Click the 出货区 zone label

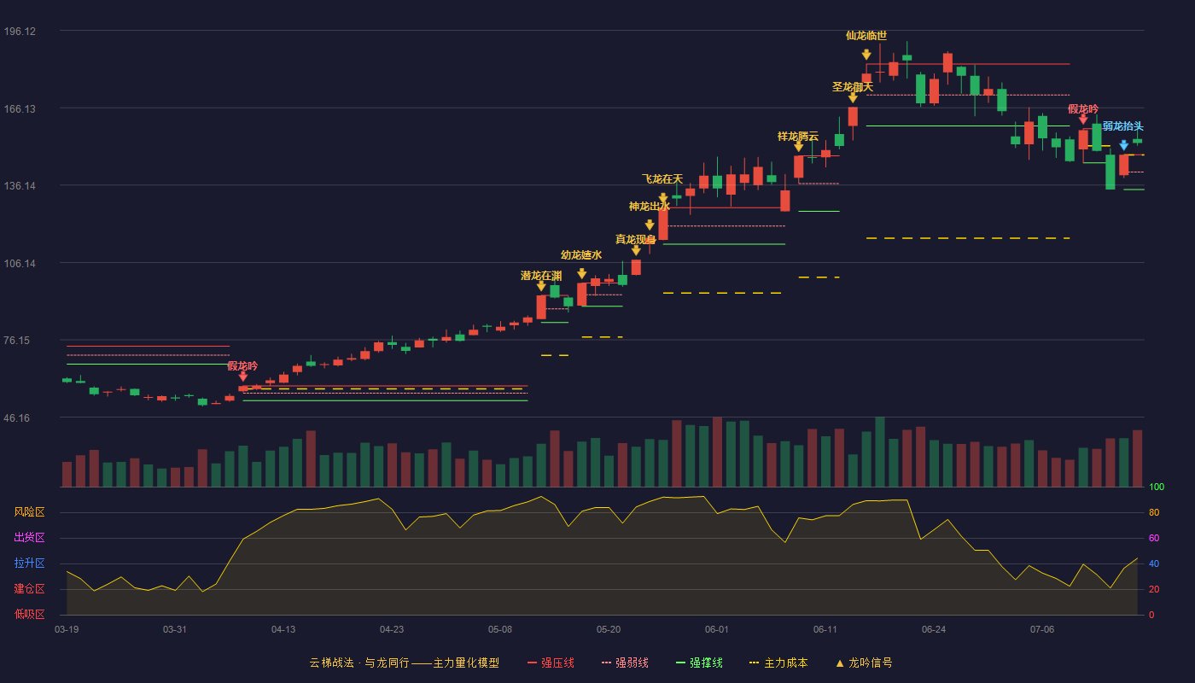click(x=29, y=538)
